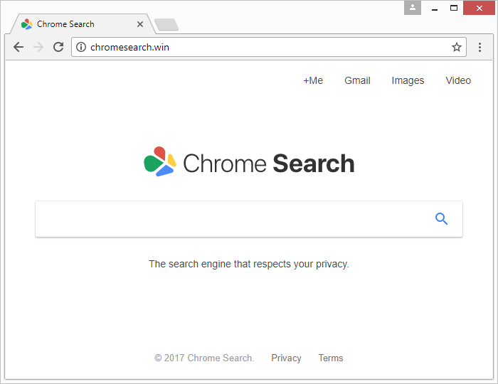Image resolution: width=498 pixels, height=384 pixels.
Task: Open the Terms footer link
Action: pos(331,358)
